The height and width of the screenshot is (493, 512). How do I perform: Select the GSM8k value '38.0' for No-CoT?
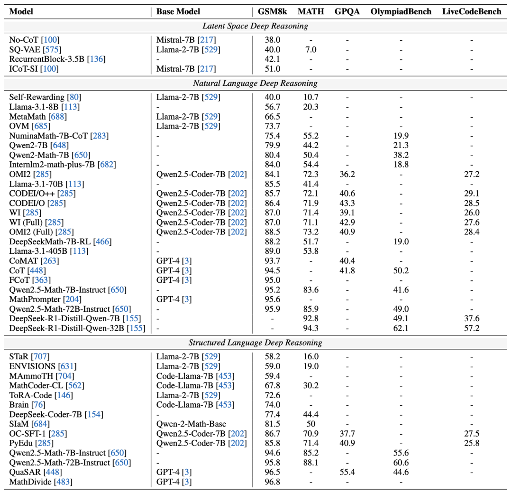[x=273, y=40]
